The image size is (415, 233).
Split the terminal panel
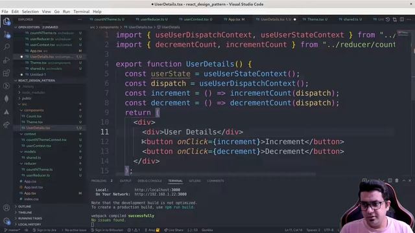tap(390, 181)
